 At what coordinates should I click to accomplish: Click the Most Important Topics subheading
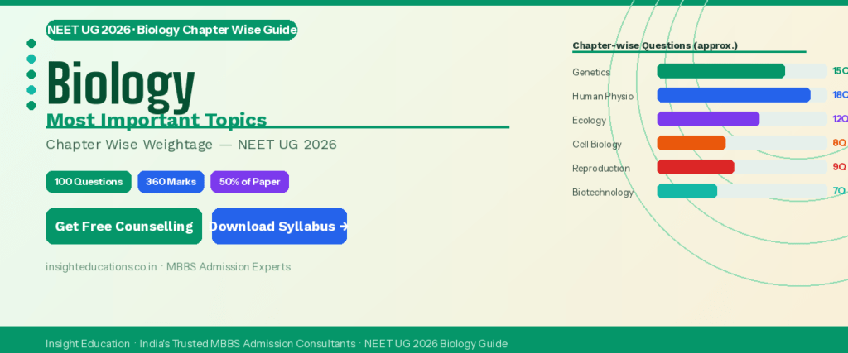[x=157, y=120]
